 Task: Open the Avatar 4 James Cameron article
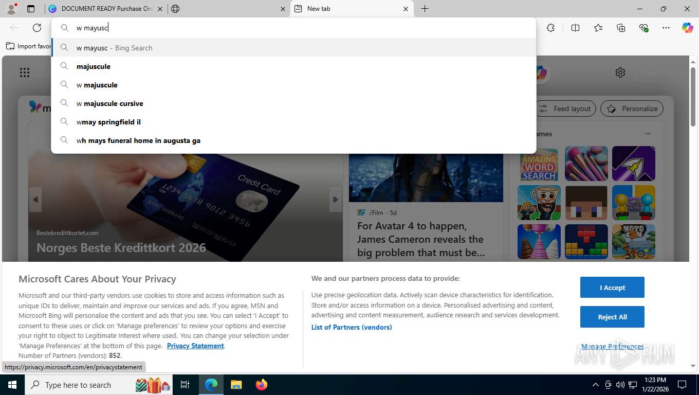click(420, 239)
